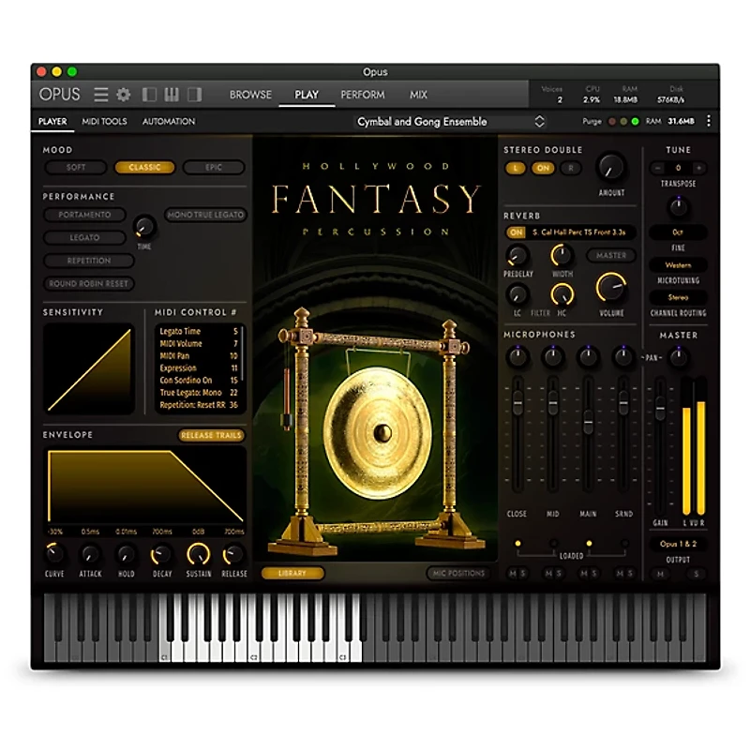Toggle the virtual keyboard icon

172,95
